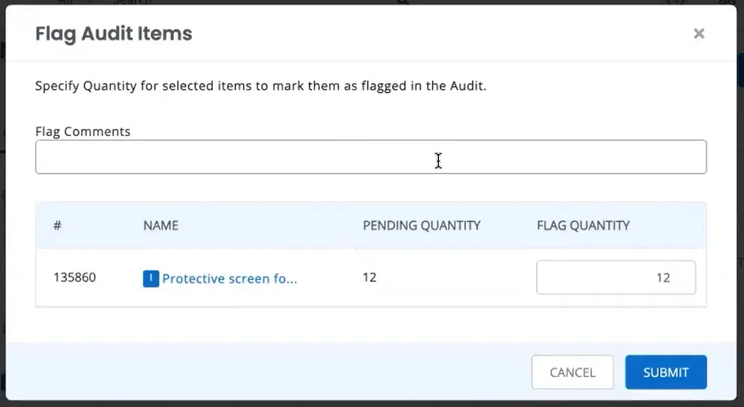Click the pending quantity value 12
The image size is (744, 407).
369,277
